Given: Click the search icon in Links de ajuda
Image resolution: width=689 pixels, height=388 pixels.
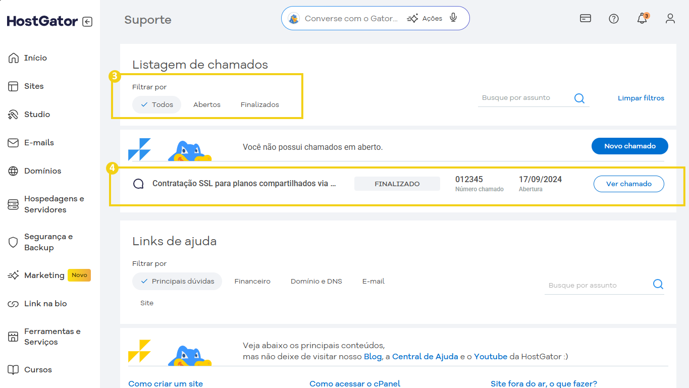Looking at the screenshot, I should pyautogui.click(x=658, y=285).
